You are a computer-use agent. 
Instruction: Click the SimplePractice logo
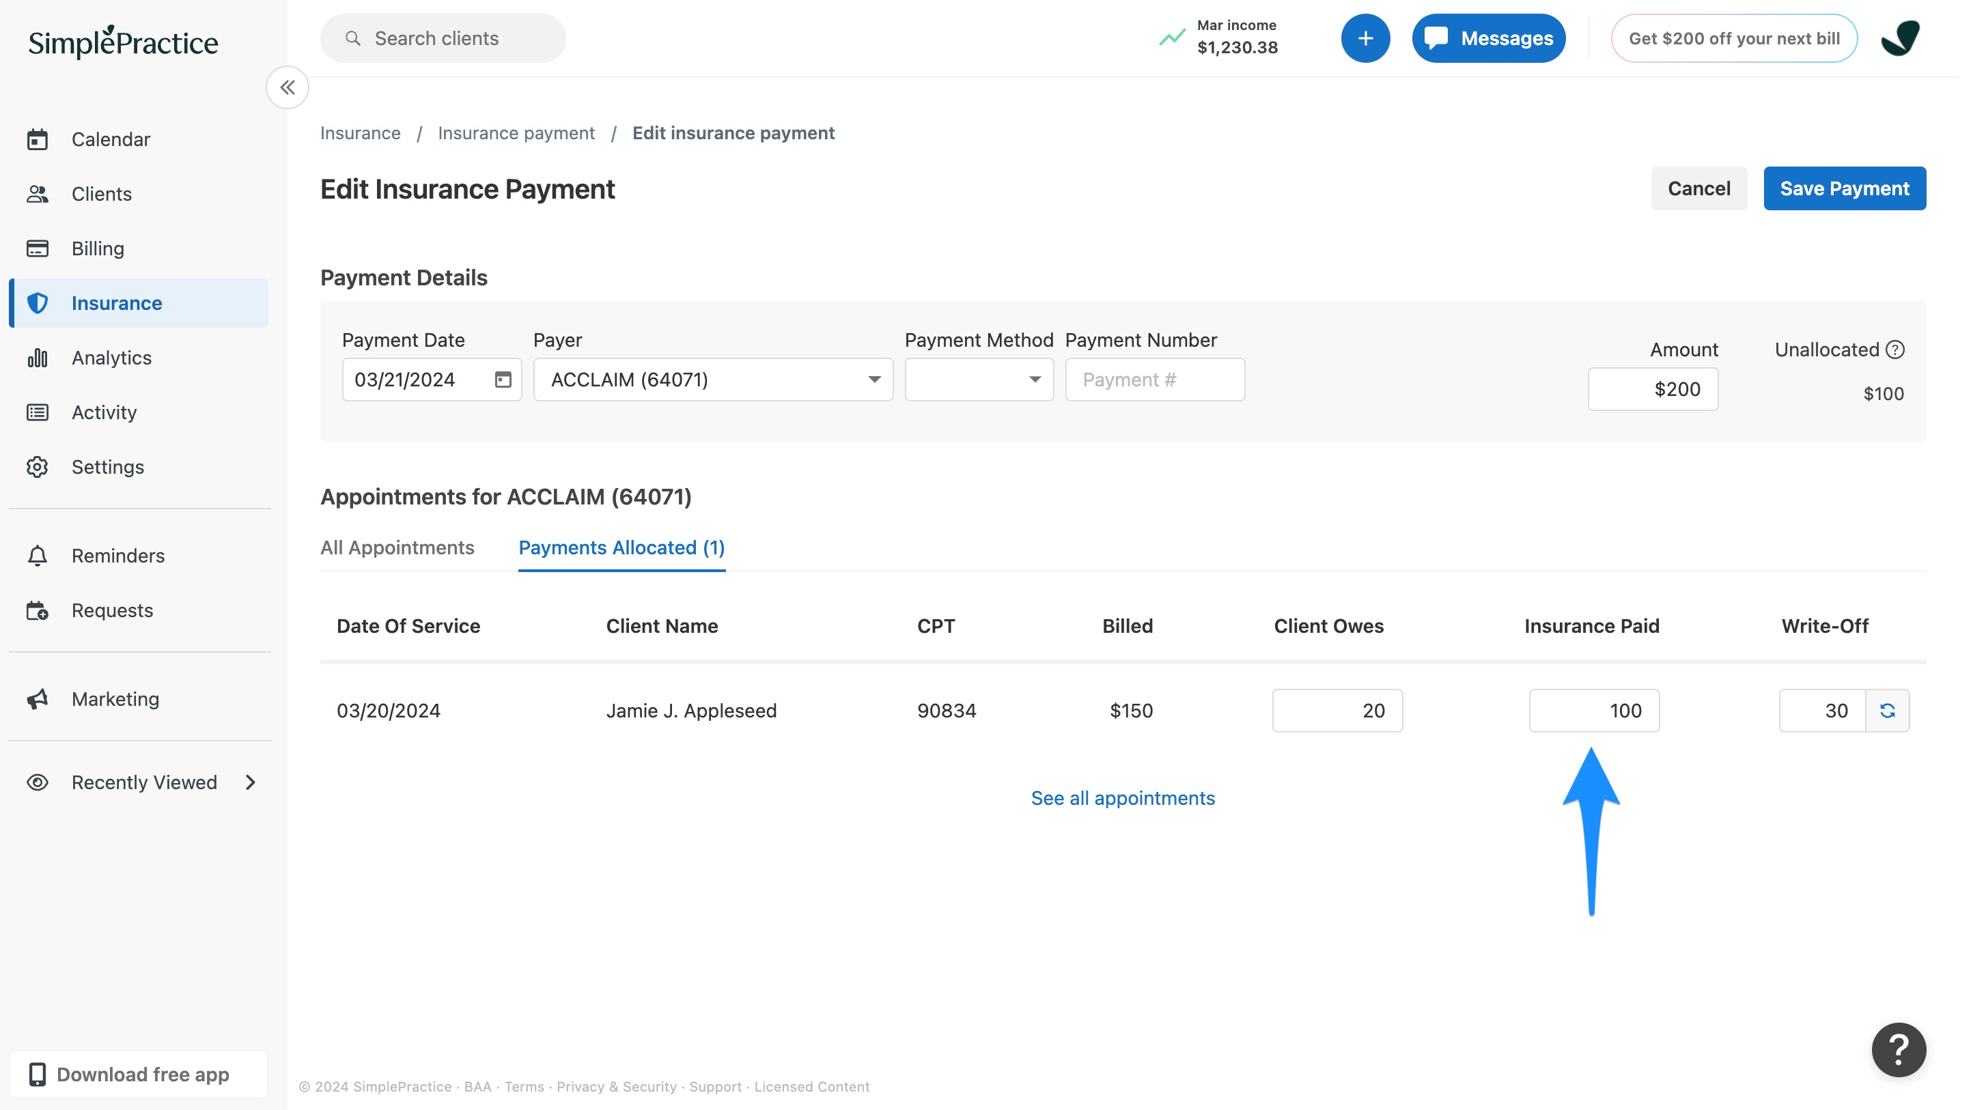pos(124,42)
